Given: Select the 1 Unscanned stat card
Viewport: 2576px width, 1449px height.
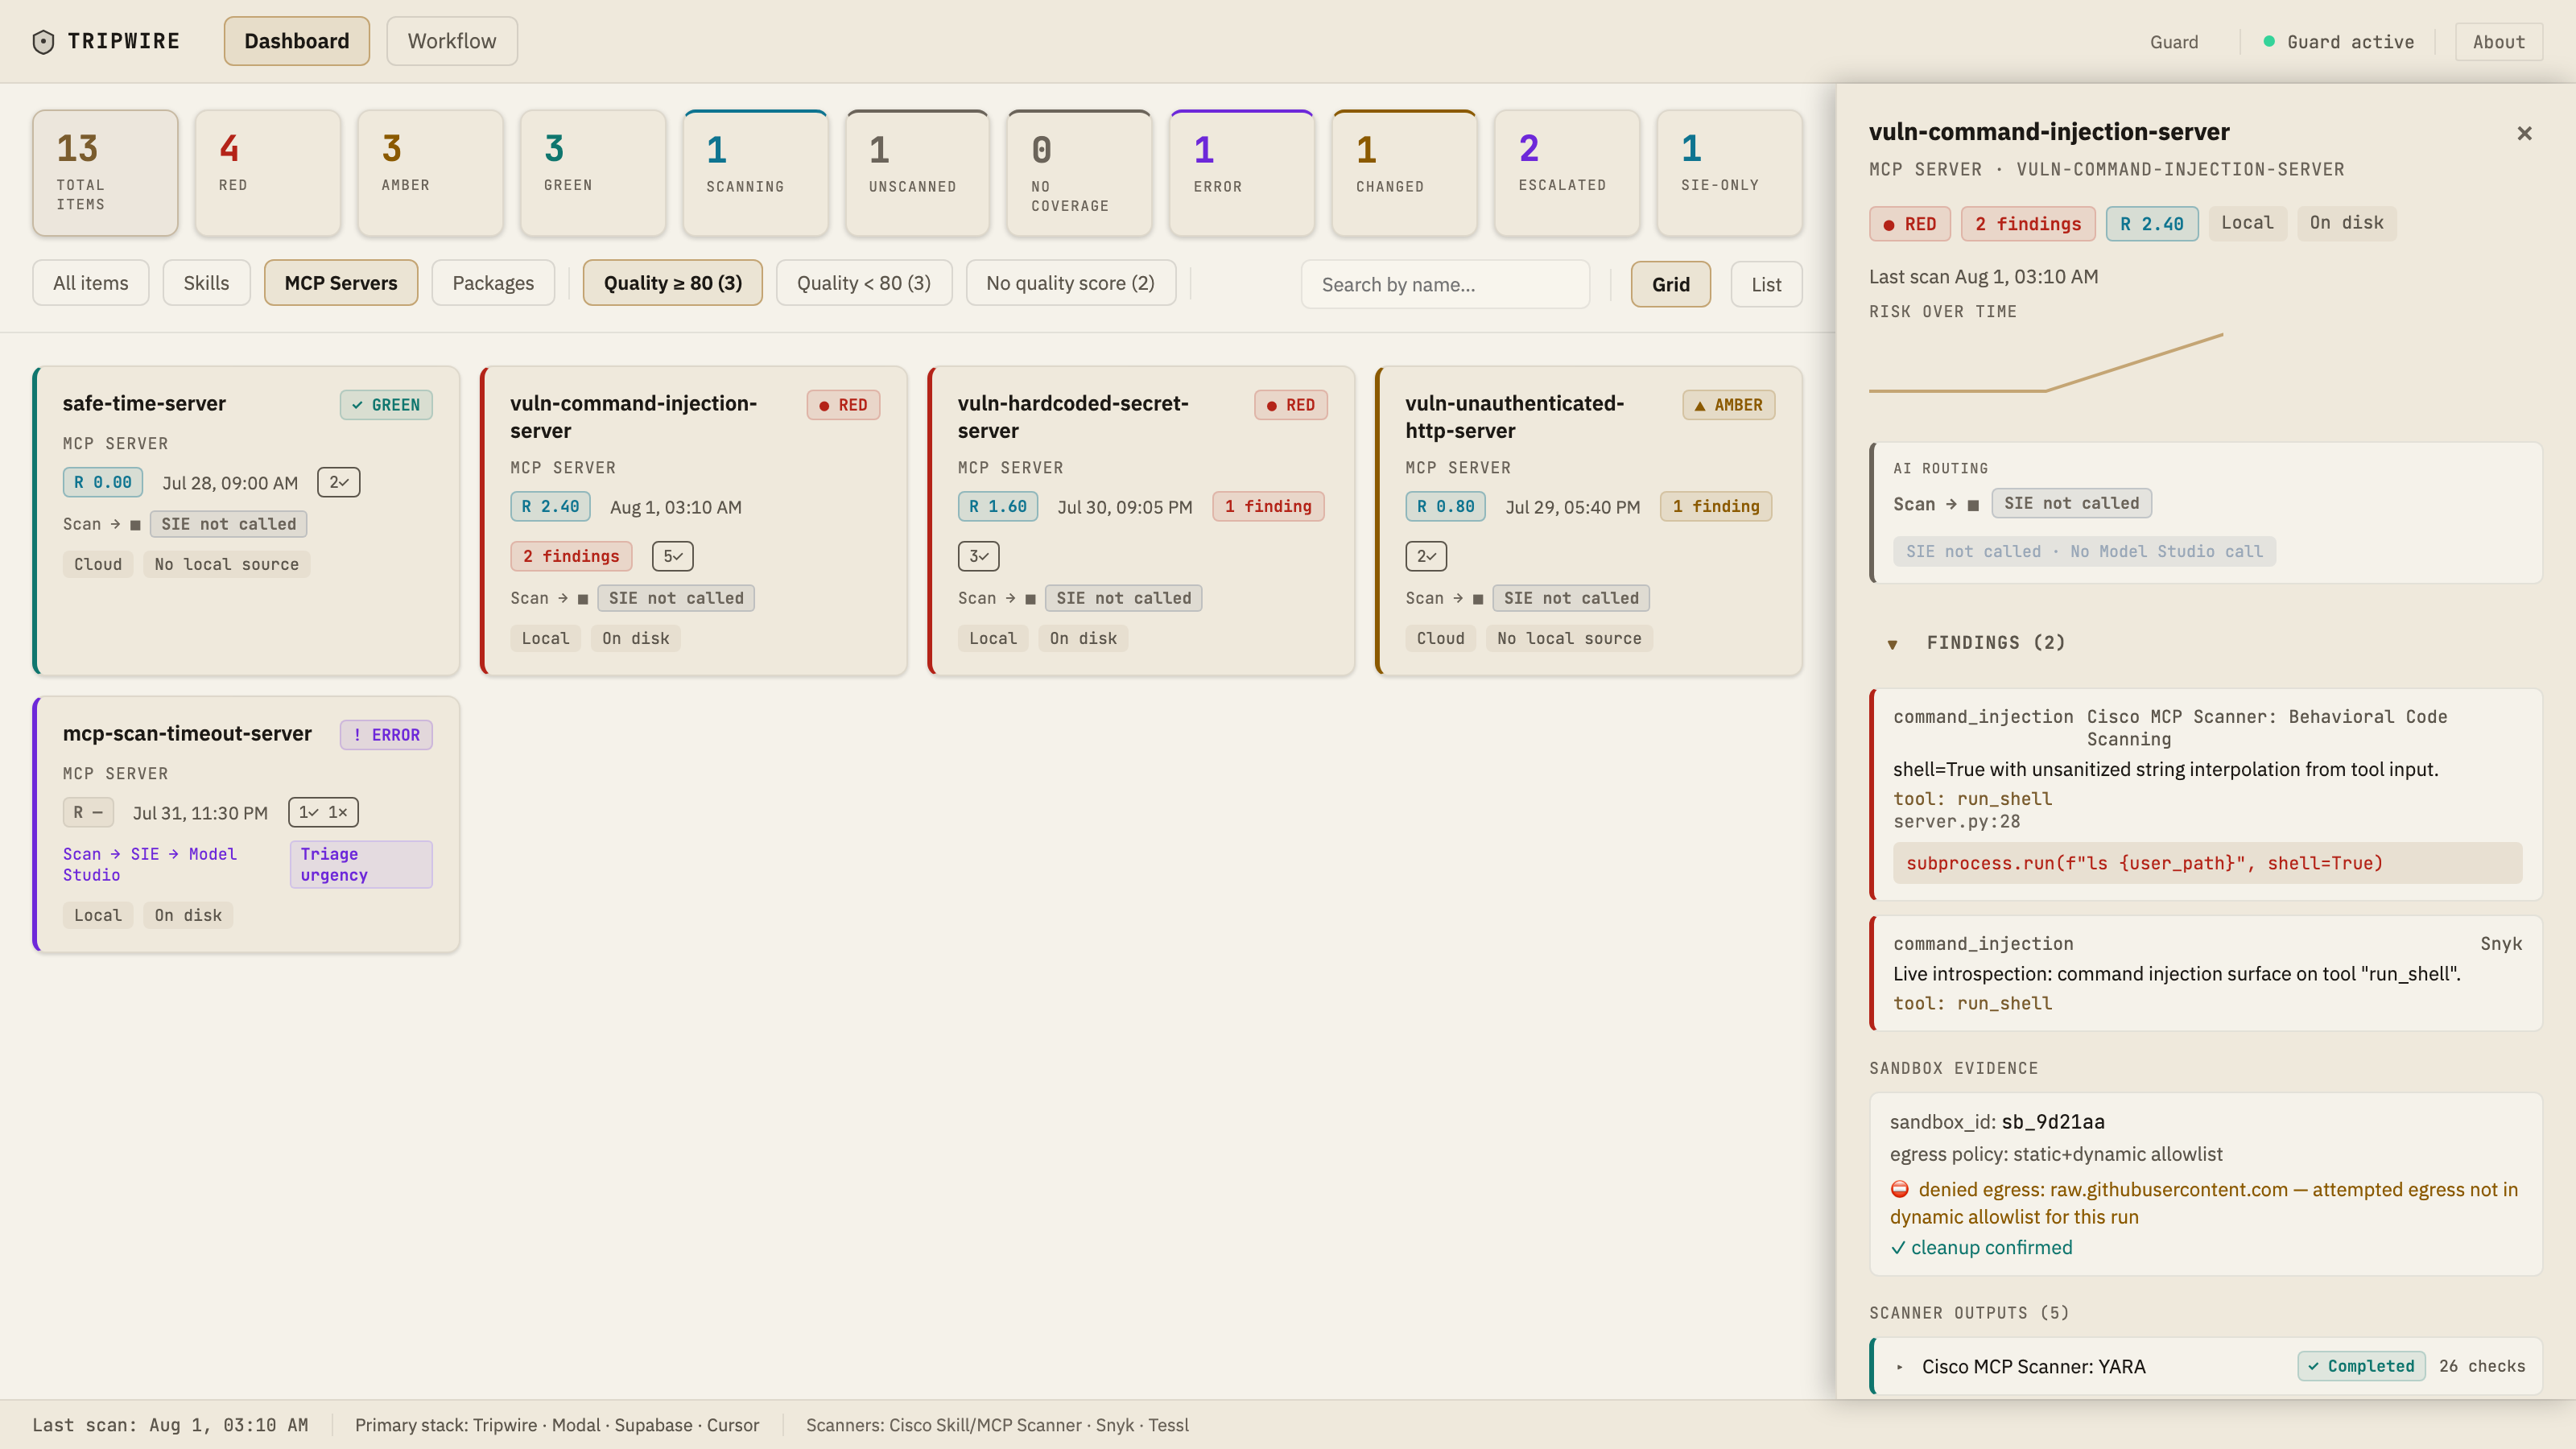Looking at the screenshot, I should (x=917, y=173).
